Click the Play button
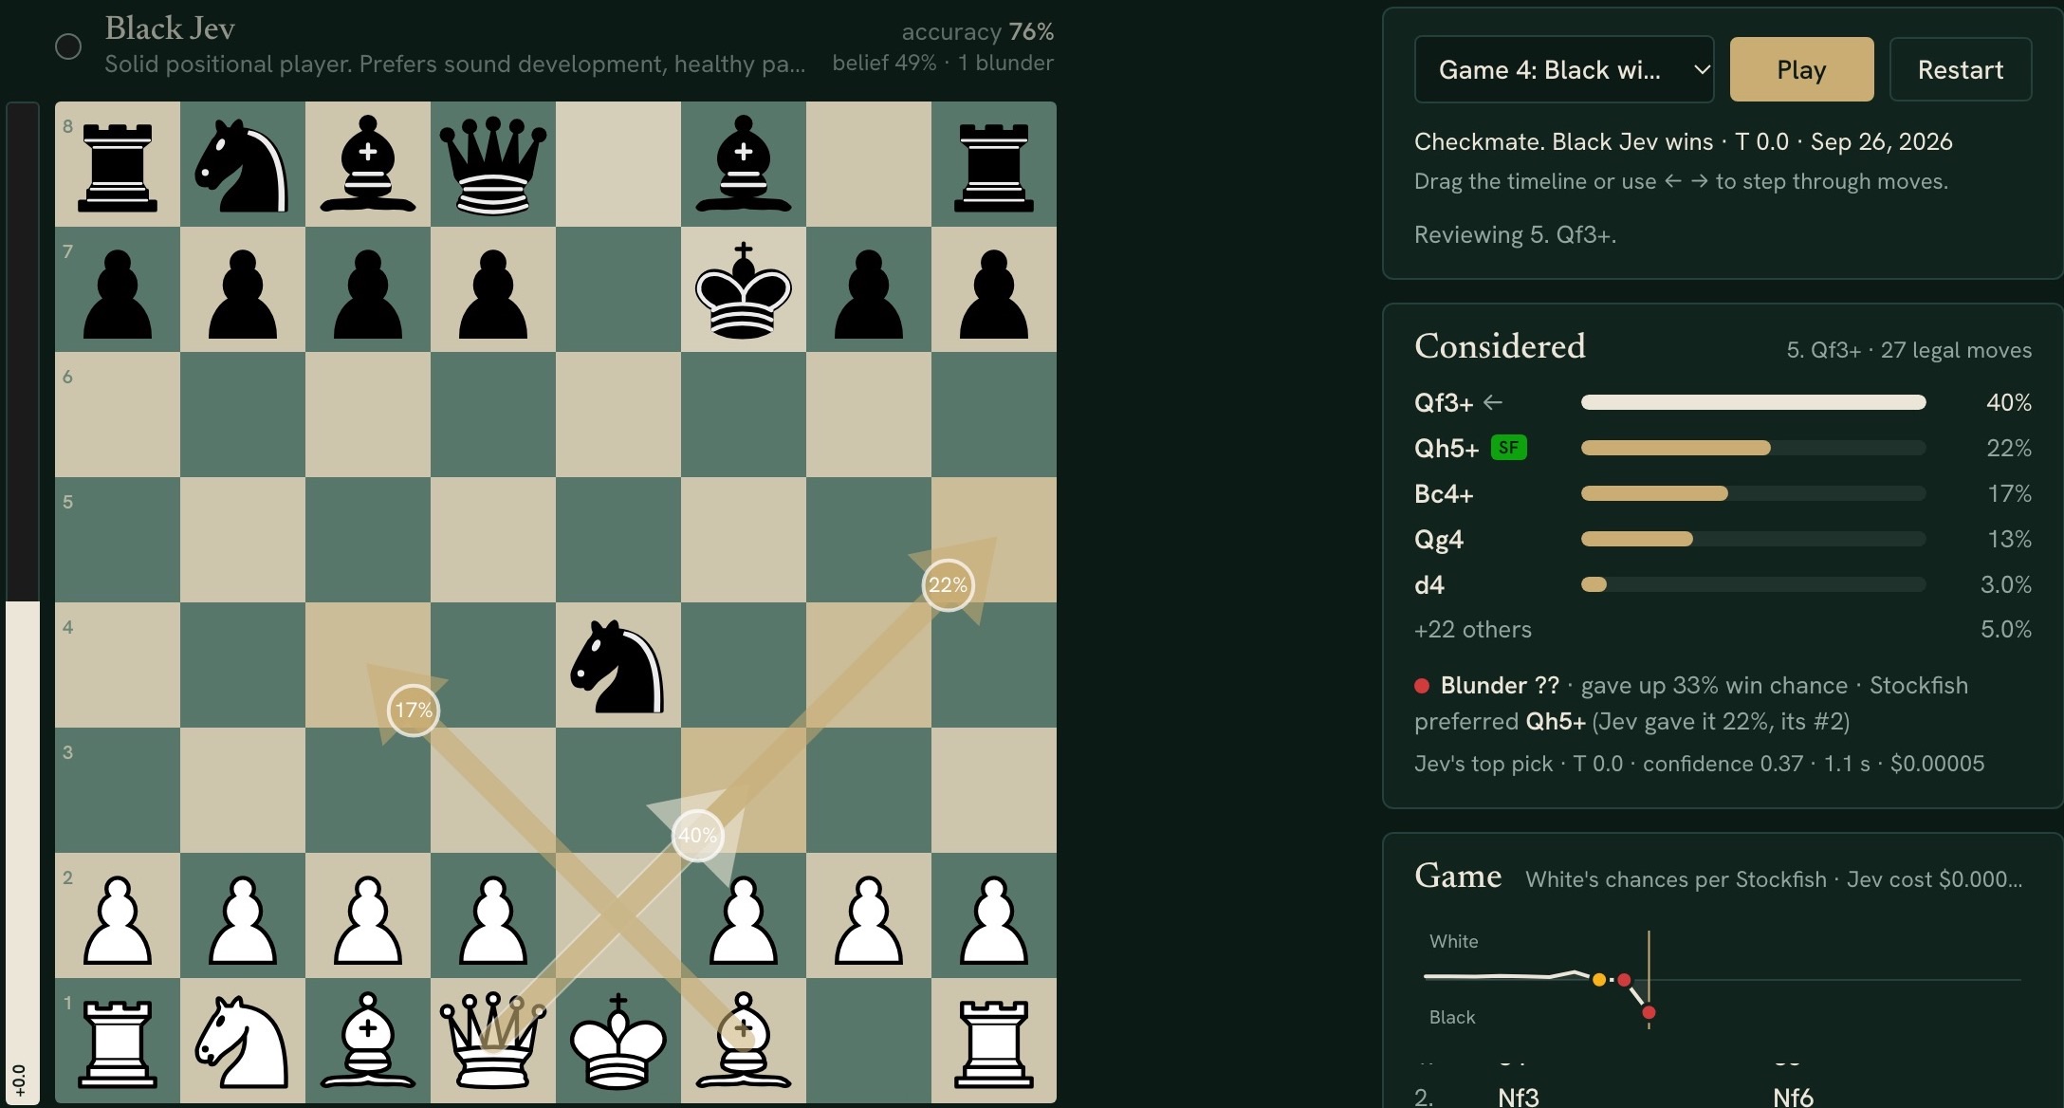The width and height of the screenshot is (2064, 1108). pos(1801,69)
